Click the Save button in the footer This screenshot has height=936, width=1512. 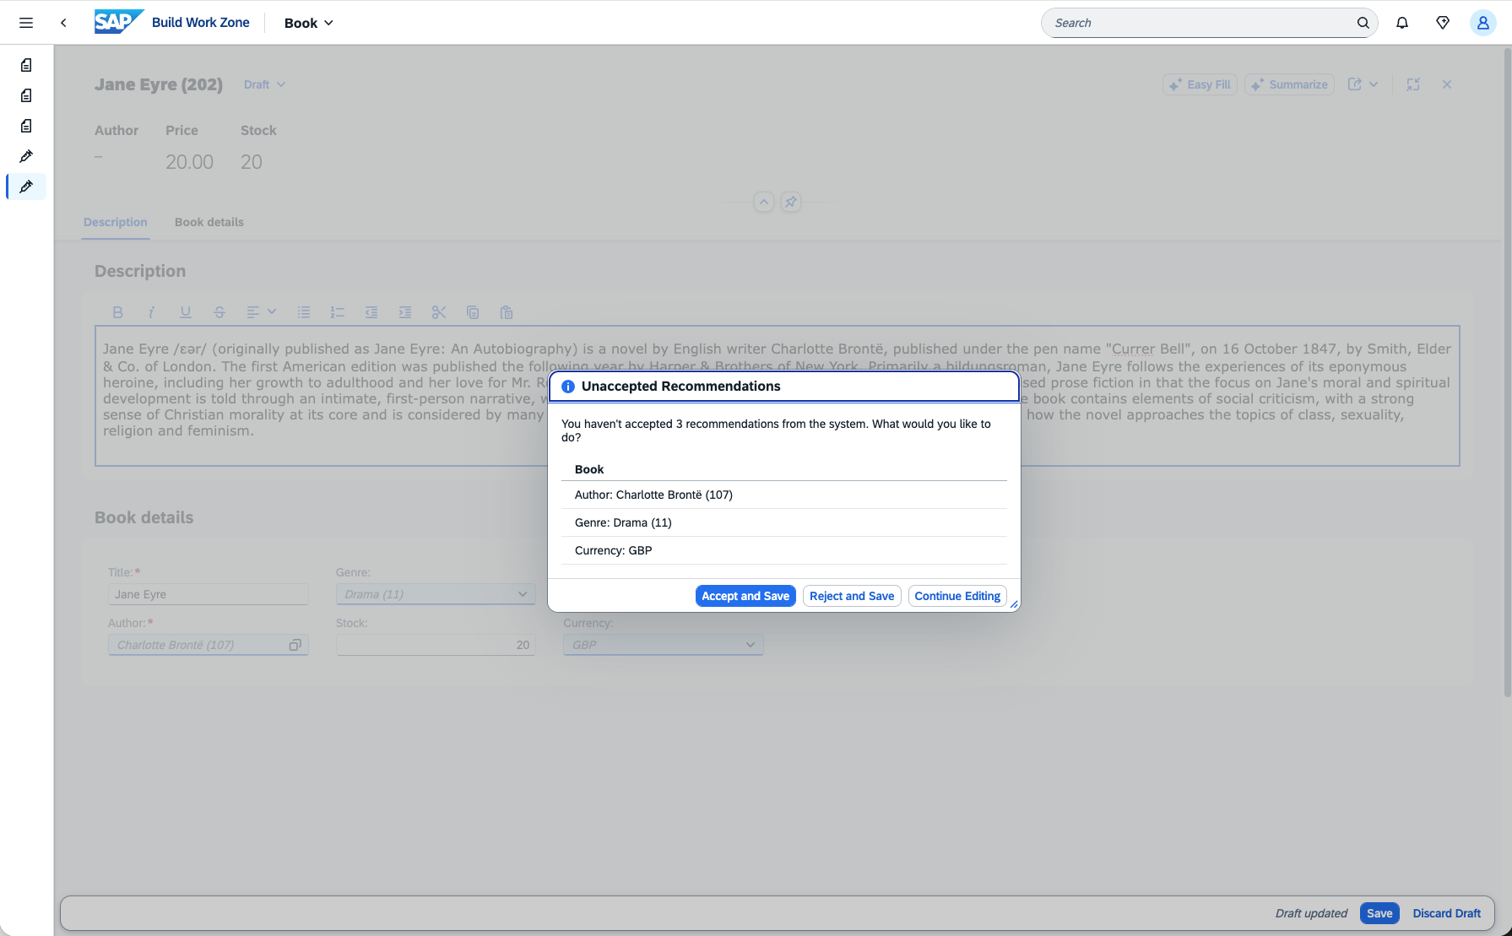click(1379, 913)
